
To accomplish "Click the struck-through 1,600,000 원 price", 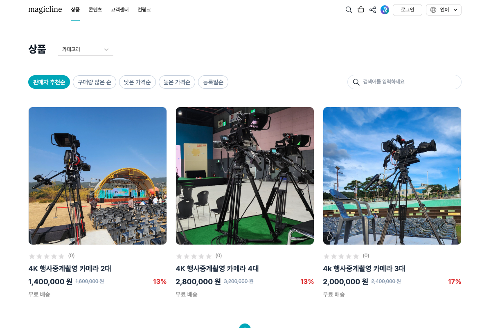I will coord(90,281).
